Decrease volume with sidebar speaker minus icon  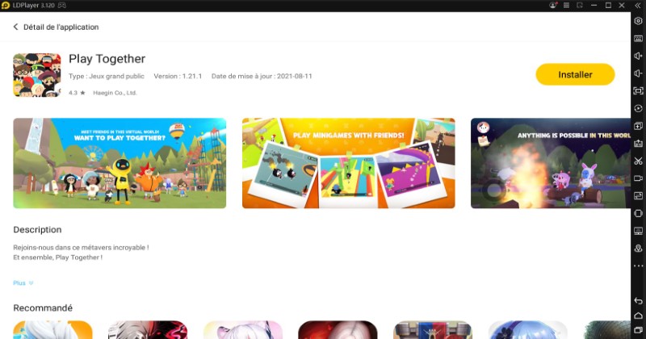click(x=638, y=73)
